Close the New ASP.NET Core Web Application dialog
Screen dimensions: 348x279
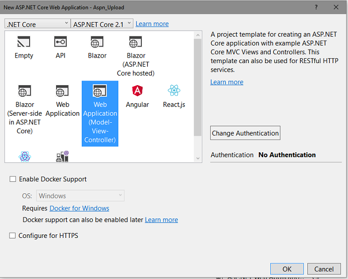(336, 8)
